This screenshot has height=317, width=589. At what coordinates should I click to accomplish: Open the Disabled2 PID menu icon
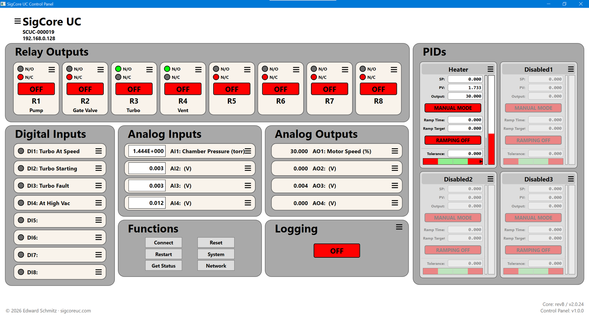(490, 179)
